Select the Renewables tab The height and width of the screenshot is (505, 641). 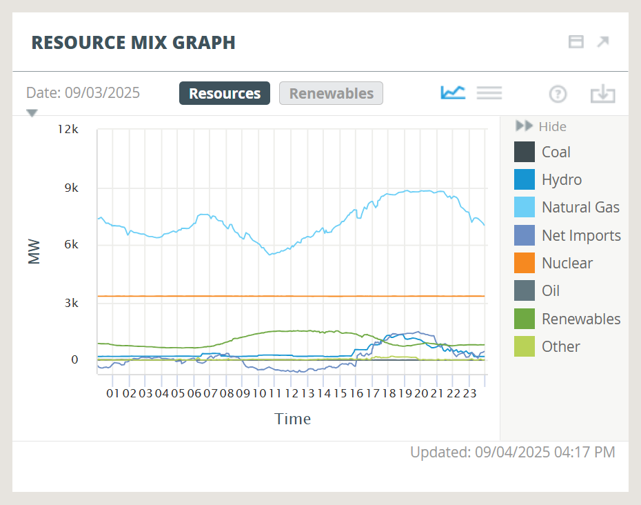click(331, 93)
